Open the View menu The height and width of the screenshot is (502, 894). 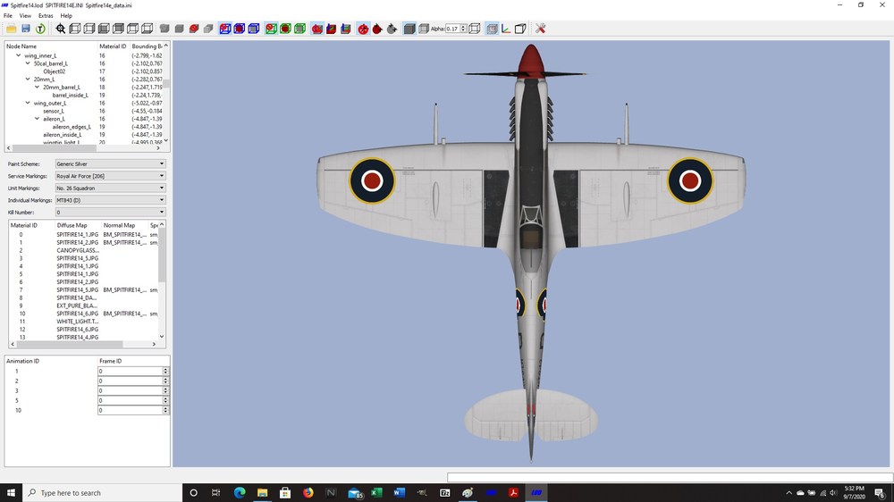pos(25,16)
